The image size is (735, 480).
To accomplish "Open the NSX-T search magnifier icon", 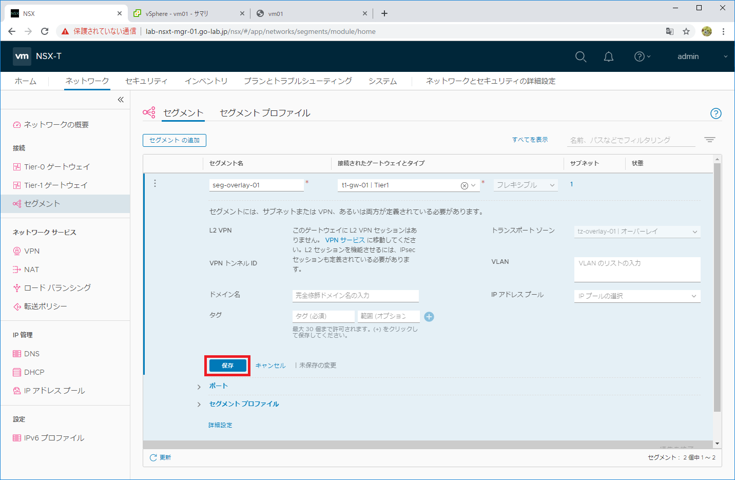I will [581, 56].
